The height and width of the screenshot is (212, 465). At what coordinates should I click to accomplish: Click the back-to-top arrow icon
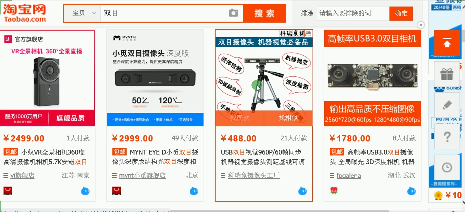tap(447, 43)
